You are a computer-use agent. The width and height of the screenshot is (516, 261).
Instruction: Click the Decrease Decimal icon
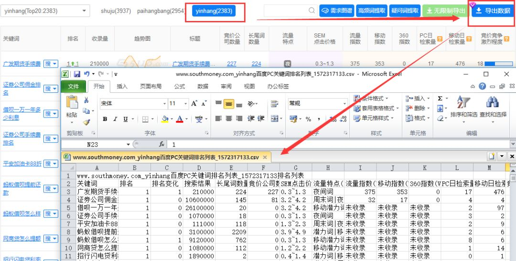coord(343,119)
